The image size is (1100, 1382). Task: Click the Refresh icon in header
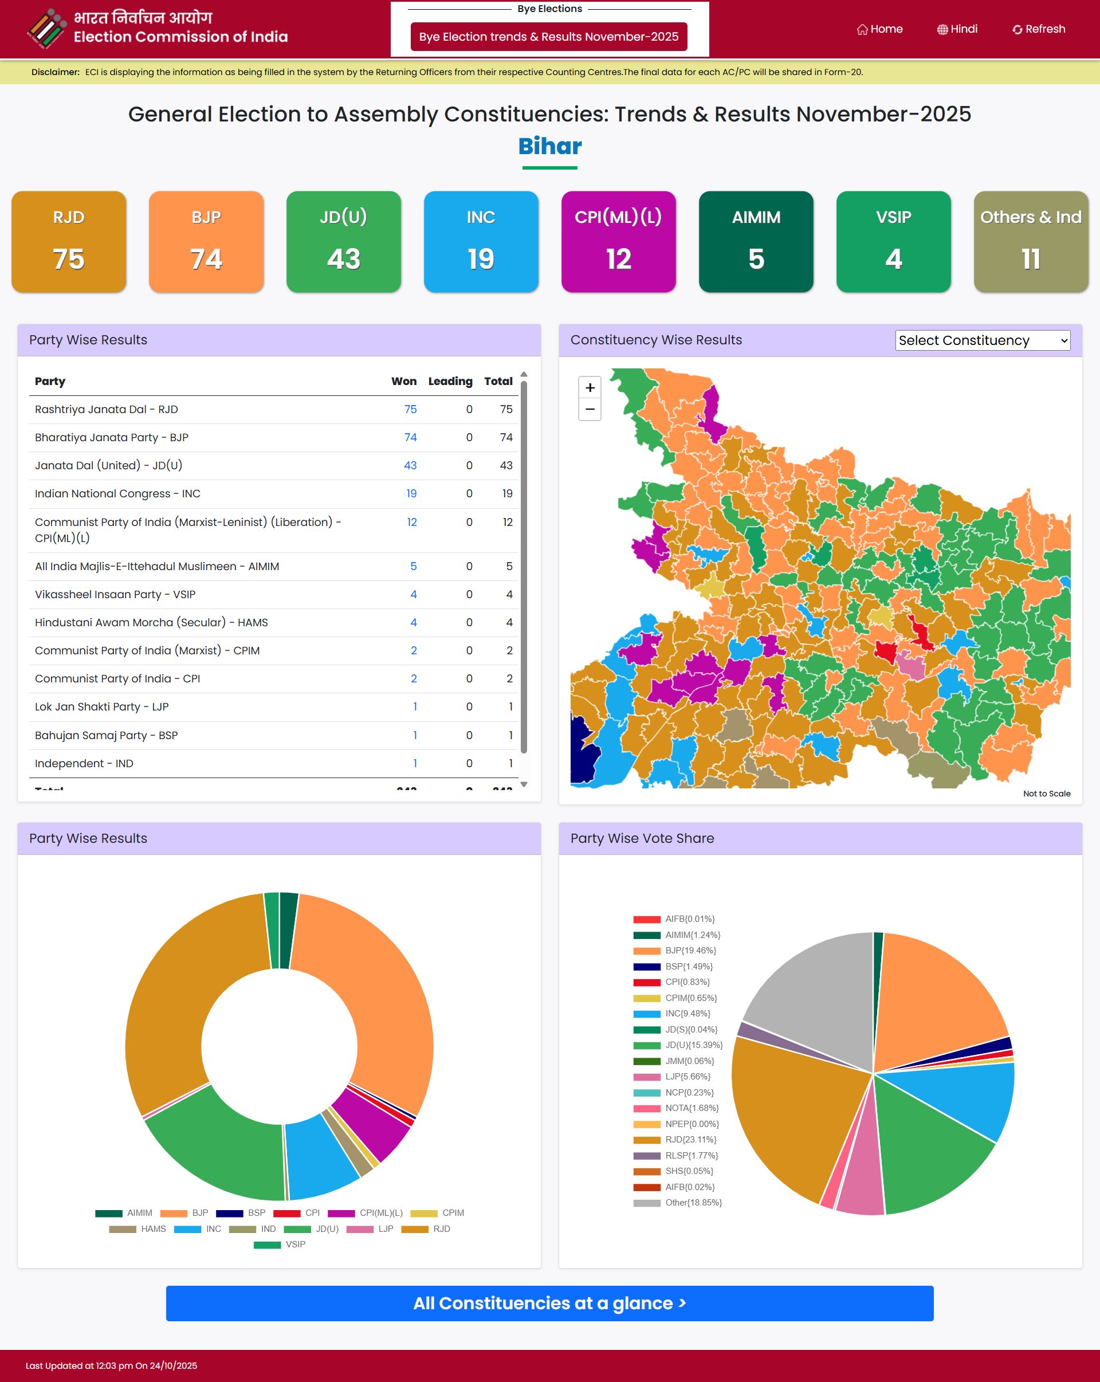click(x=1017, y=29)
